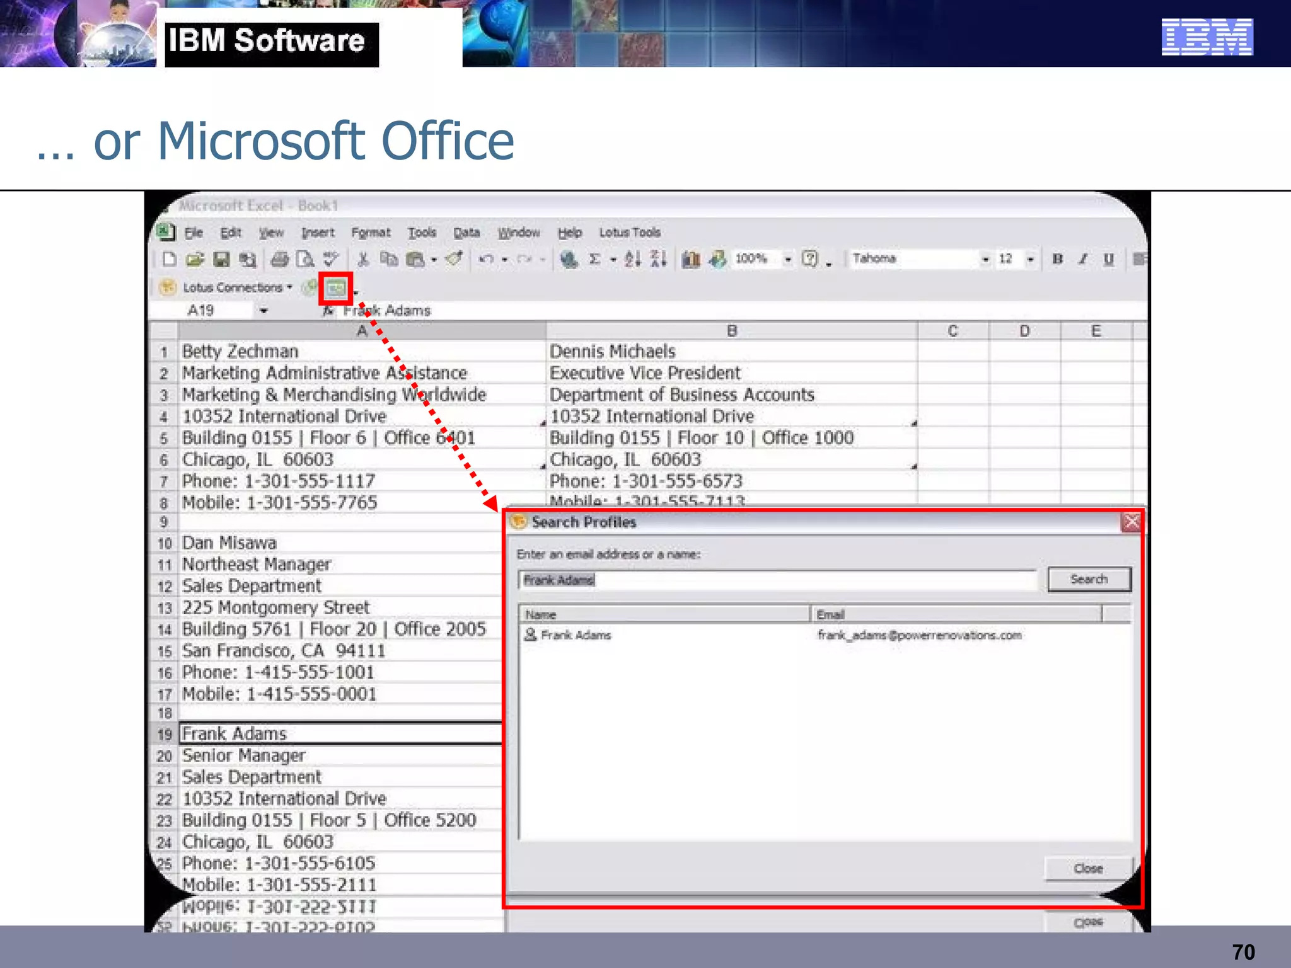Click the Lotus Connections search profiles icon
Viewport: 1291px width, 968px height.
pos(335,289)
